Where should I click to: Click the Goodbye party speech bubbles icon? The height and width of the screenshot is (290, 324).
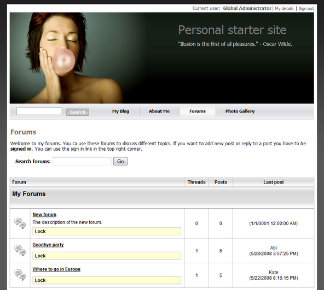click(20, 250)
